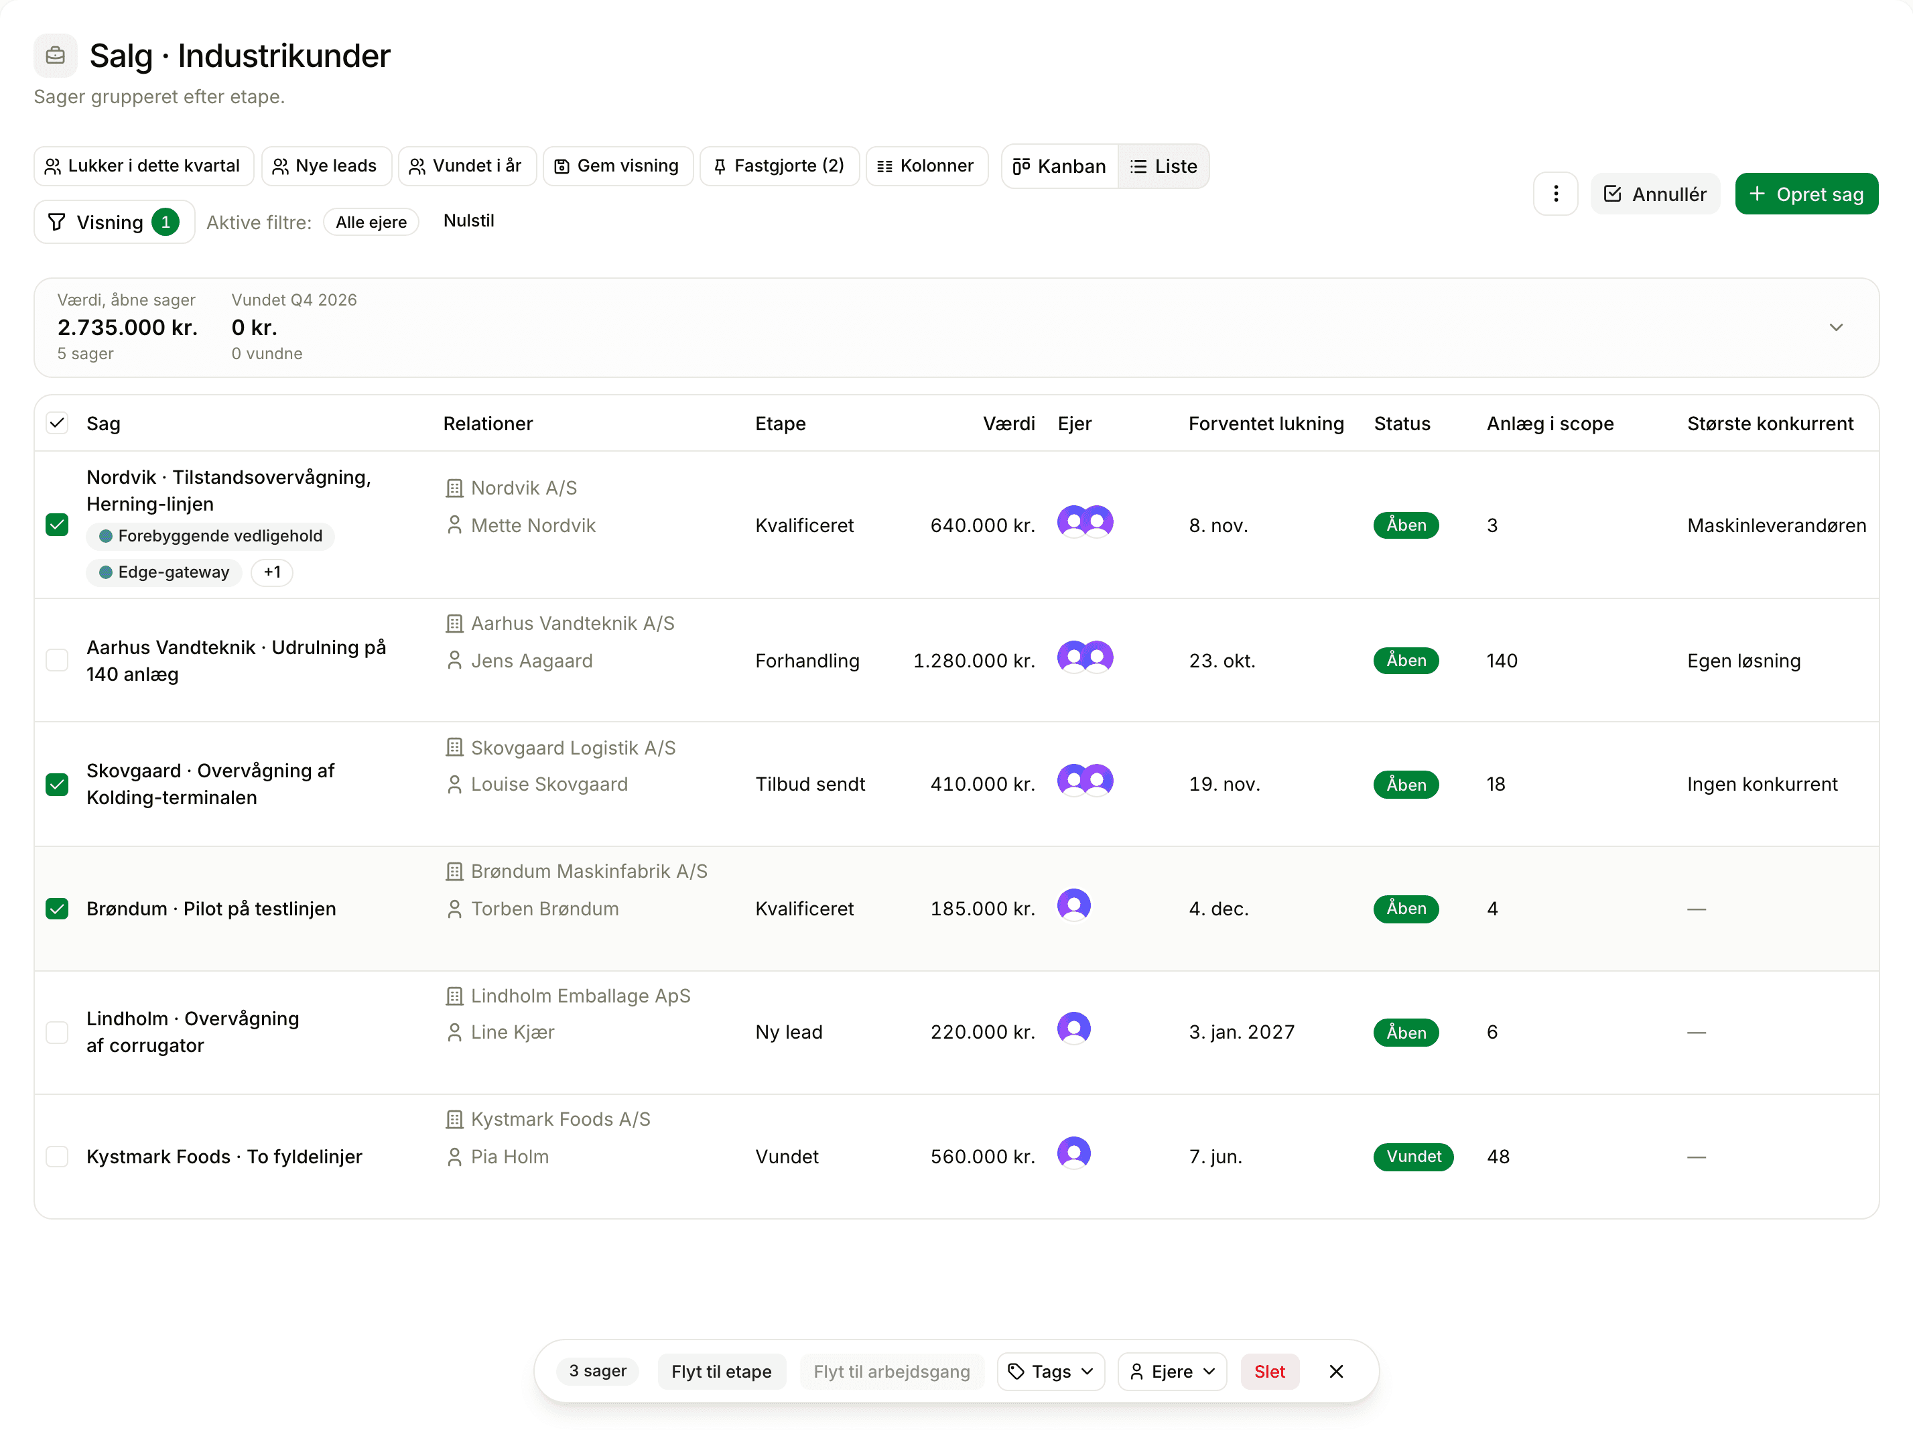This screenshot has height=1434, width=1913.
Task: Click the Edge-gateway tag chip
Action: click(x=163, y=572)
